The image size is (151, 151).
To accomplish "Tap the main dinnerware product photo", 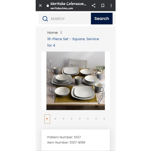I will [x=75, y=81].
